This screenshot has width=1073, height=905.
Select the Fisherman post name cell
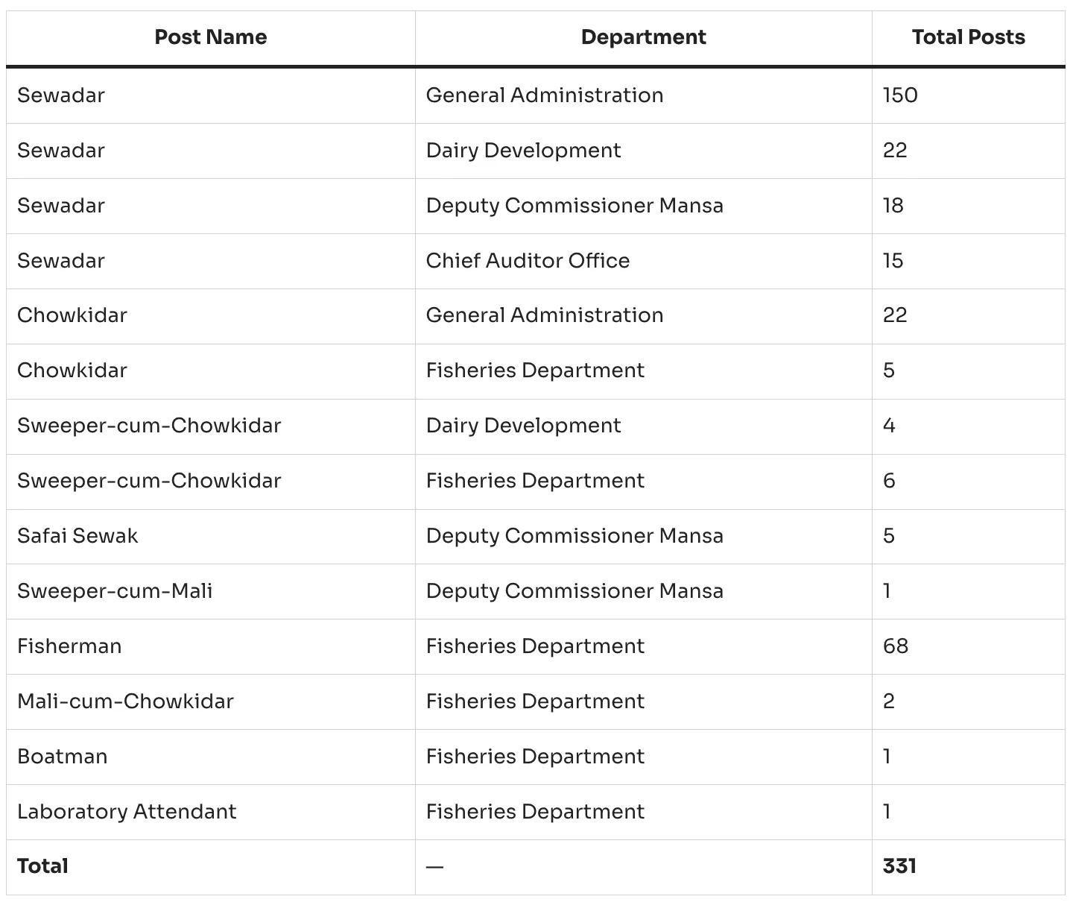tap(69, 646)
